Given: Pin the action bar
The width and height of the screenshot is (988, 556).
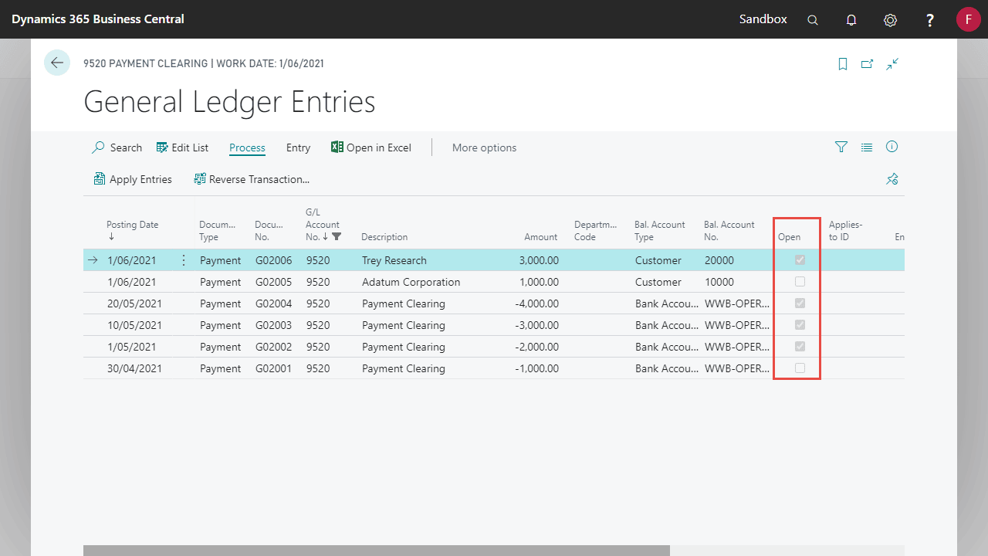Looking at the screenshot, I should point(892,179).
